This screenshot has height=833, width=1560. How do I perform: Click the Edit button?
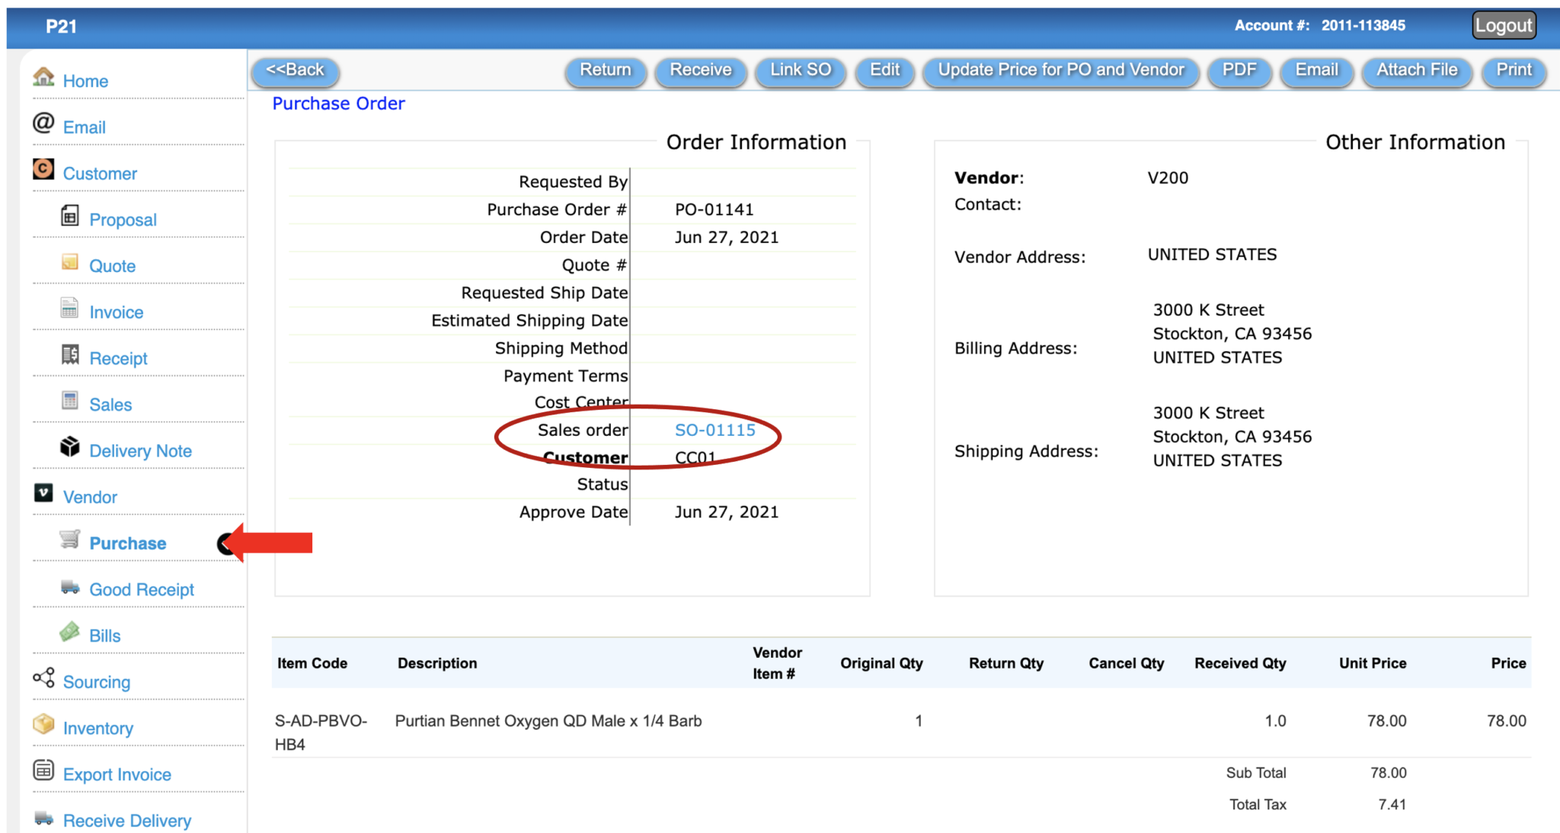click(x=885, y=71)
